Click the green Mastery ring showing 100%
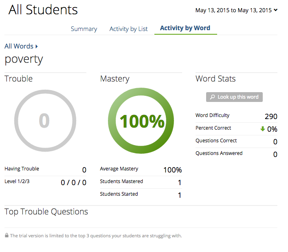The width and height of the screenshot is (288, 252). (141, 121)
